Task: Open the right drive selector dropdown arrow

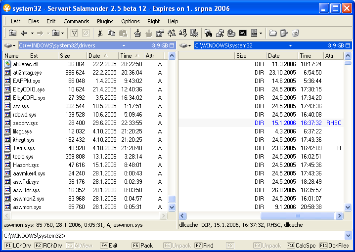Action: click(x=190, y=45)
